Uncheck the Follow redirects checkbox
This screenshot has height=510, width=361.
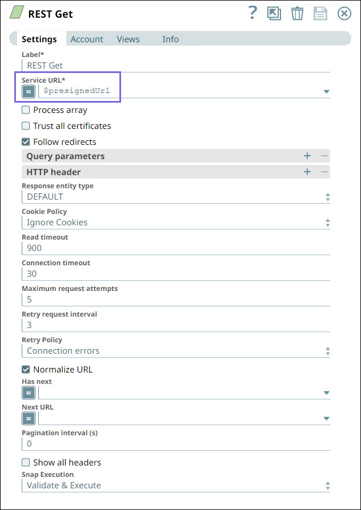[x=26, y=142]
